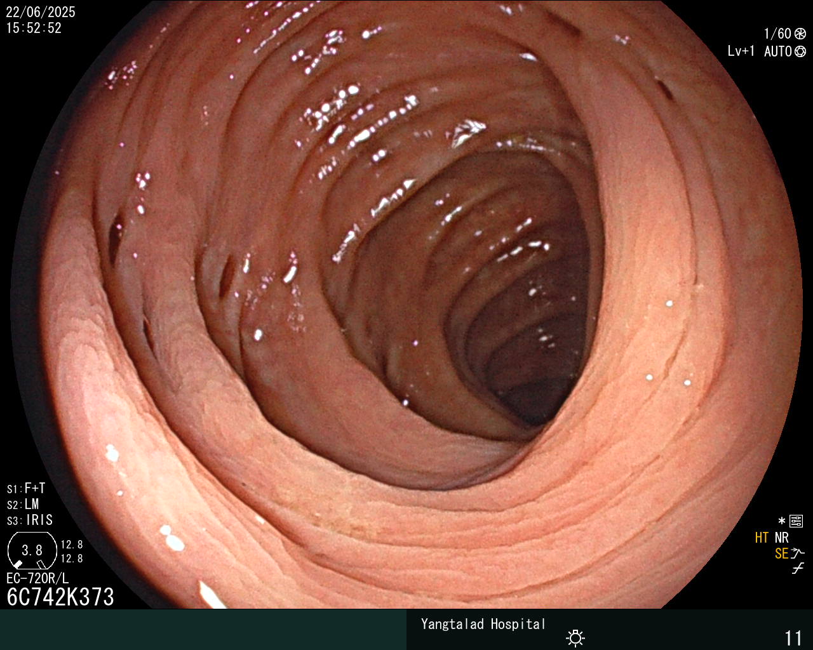Click the Lv+1 brightness level value
The height and width of the screenshot is (650, 813).
click(741, 51)
